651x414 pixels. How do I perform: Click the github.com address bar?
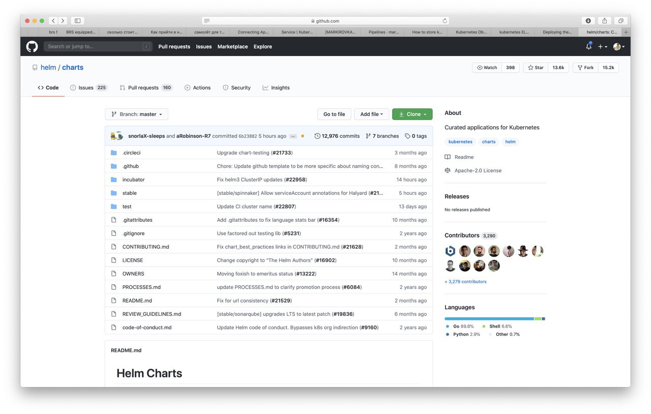point(325,21)
